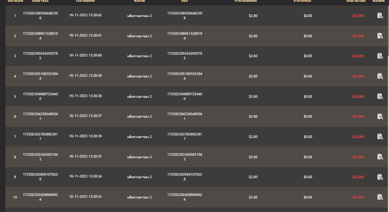Screen dimensions: 389x212
Task: Click the เลขอ้างอิง column header
Action: (40, 1)
